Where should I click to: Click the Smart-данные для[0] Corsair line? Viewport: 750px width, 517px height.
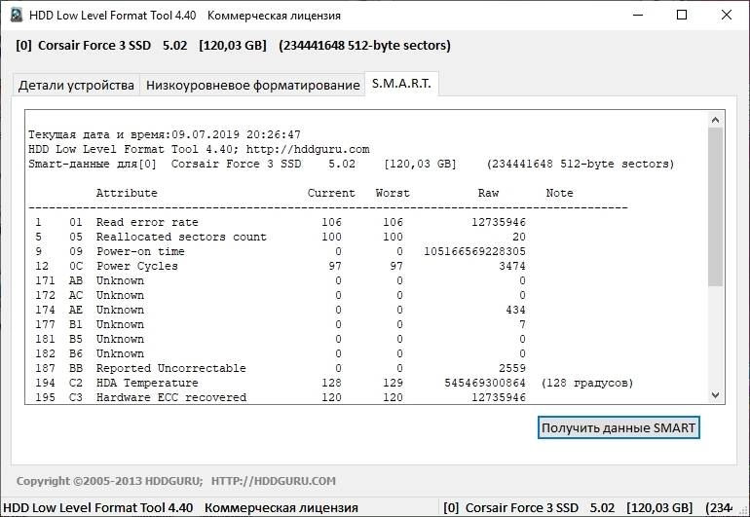pyautogui.click(x=351, y=164)
